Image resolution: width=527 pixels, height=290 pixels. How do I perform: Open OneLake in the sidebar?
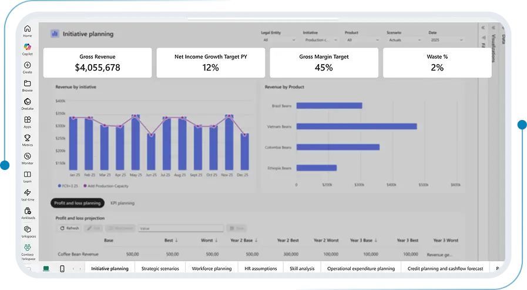[28, 104]
